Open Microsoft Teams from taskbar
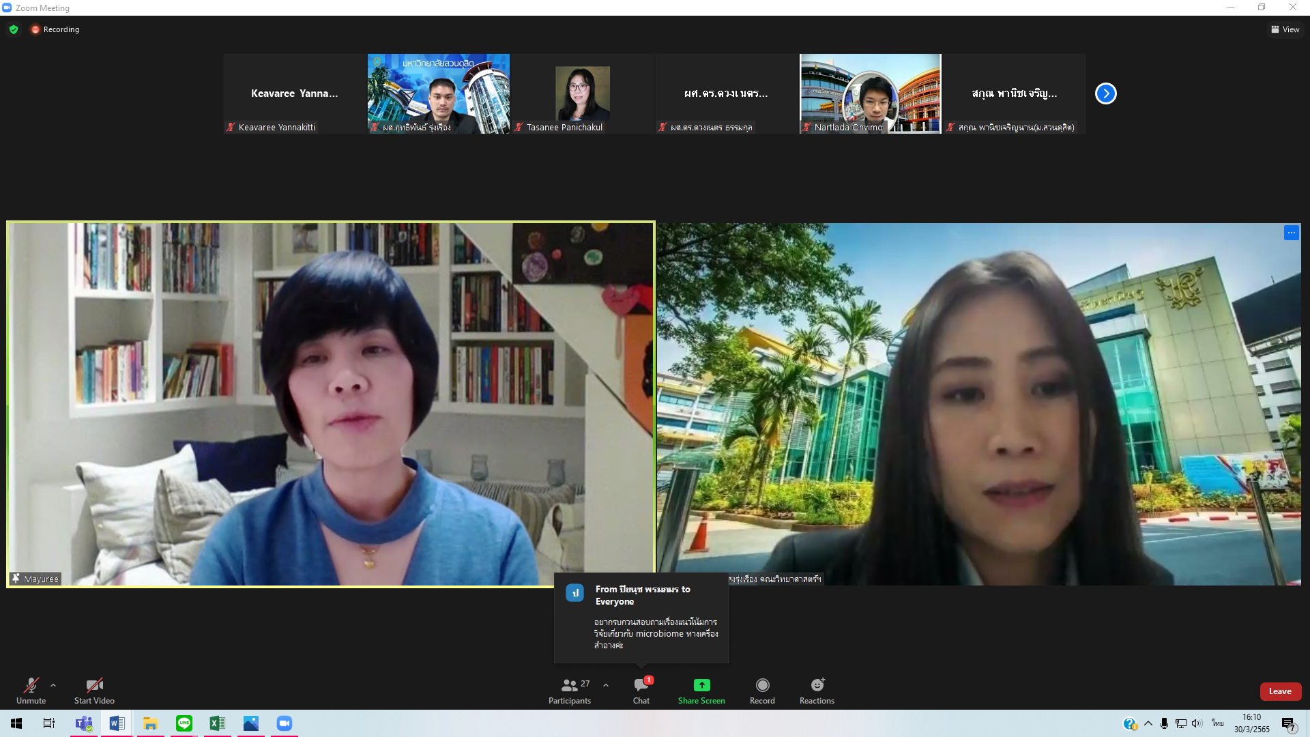The image size is (1310, 737). (84, 723)
